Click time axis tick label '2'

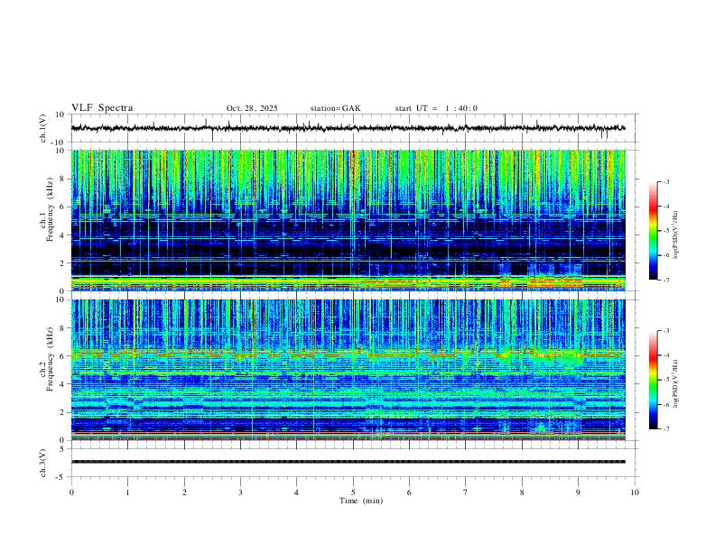(x=184, y=492)
